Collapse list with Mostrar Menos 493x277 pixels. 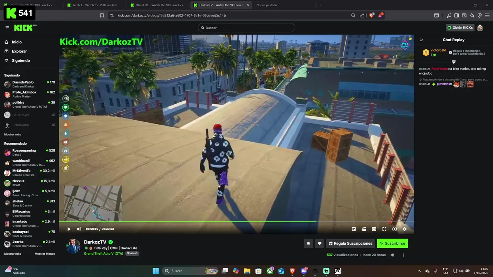45,254
